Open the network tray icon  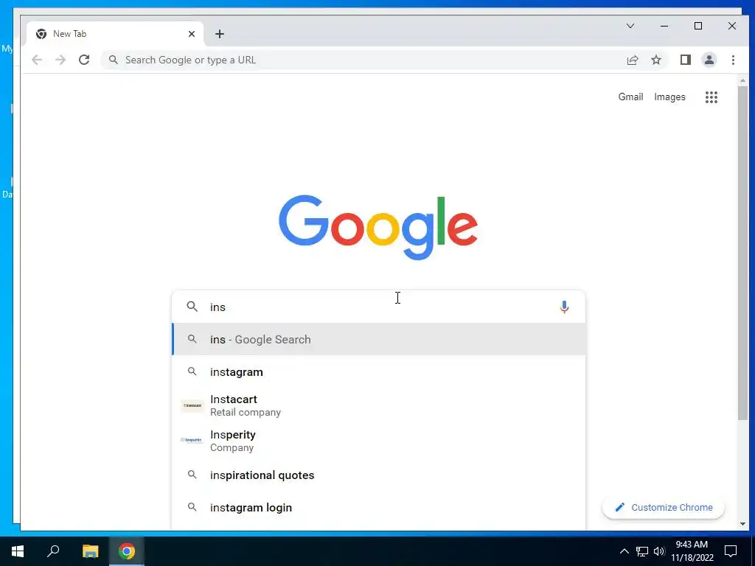tap(641, 551)
